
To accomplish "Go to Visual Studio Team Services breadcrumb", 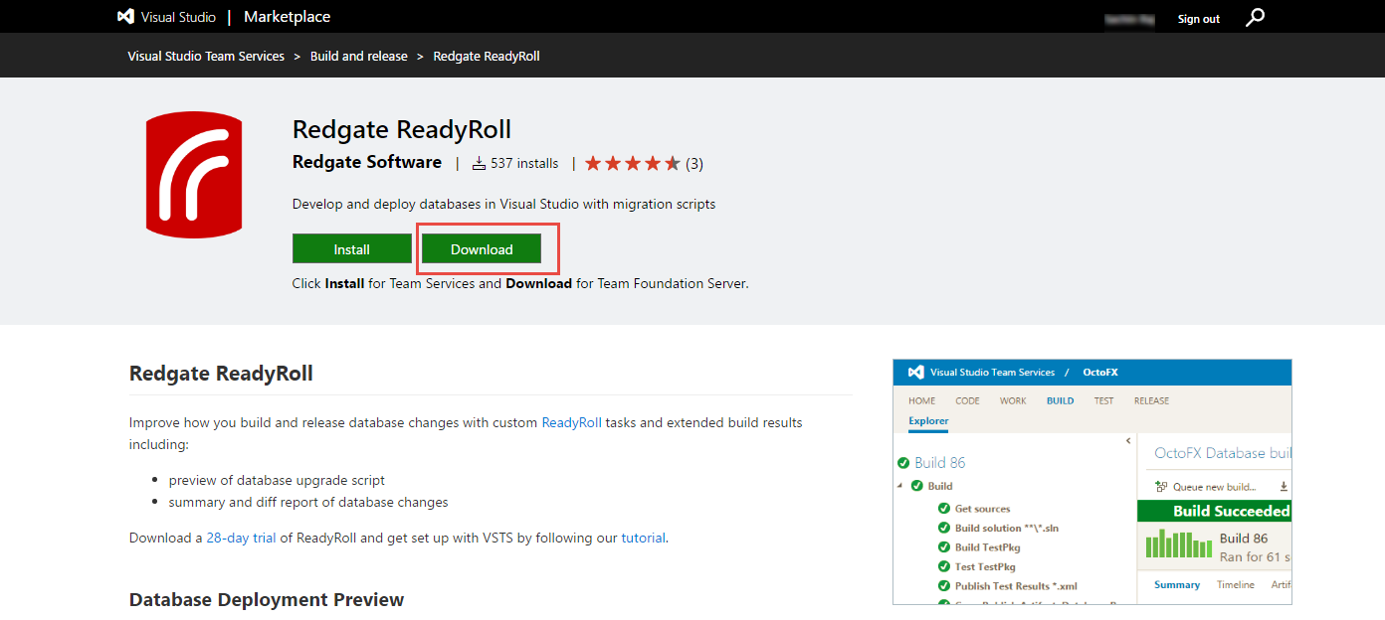I will pyautogui.click(x=206, y=56).
